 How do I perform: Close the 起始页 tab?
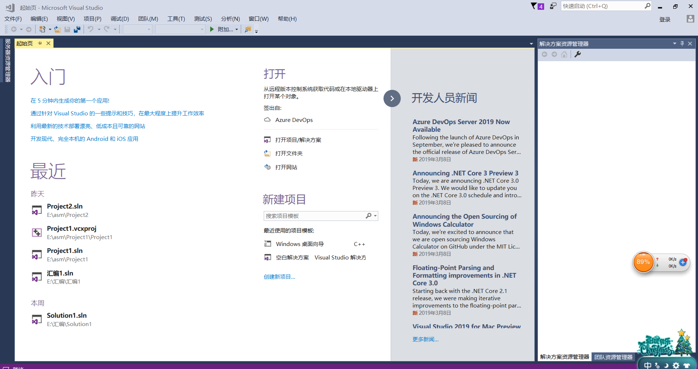pos(48,43)
